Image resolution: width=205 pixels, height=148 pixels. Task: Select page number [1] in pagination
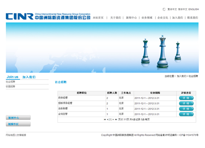tap(110, 119)
